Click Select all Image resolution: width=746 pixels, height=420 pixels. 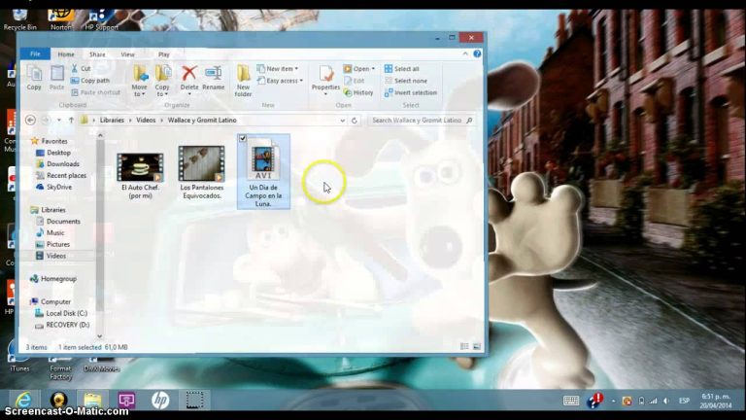click(402, 69)
